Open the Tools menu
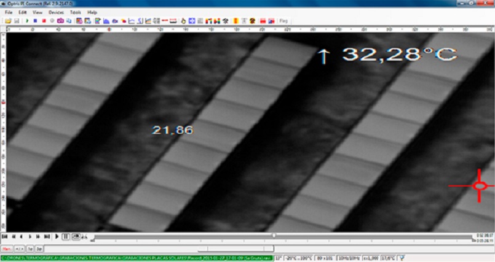The width and height of the screenshot is (495, 262). tap(75, 12)
